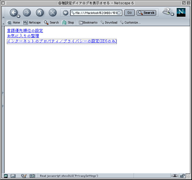Collapse the personal toolbar via its grippy
The width and height of the screenshot is (192, 180).
[x=3, y=22]
